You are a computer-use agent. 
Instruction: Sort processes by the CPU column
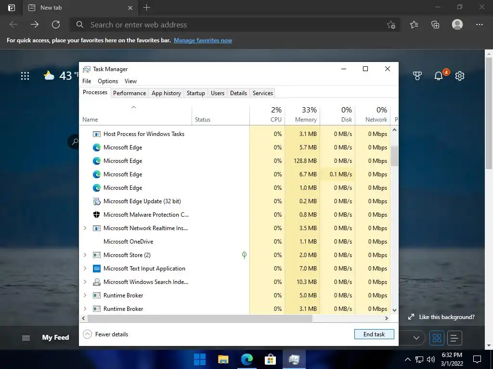coord(267,114)
